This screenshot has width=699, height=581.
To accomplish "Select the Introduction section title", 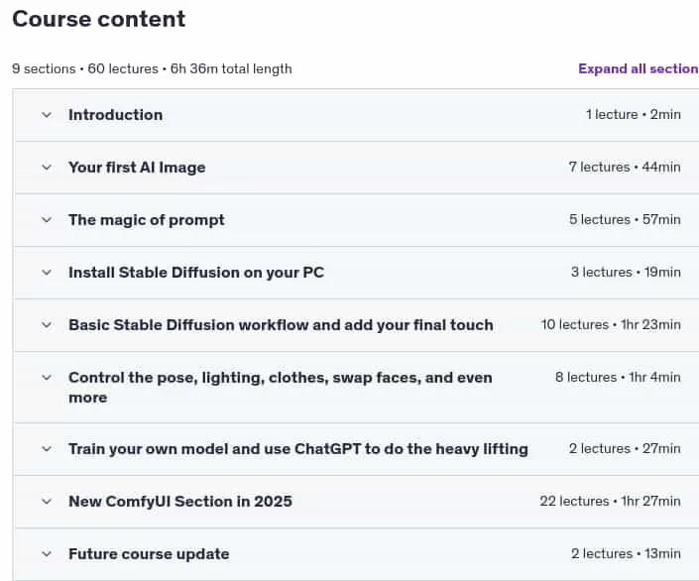I will coord(115,115).
